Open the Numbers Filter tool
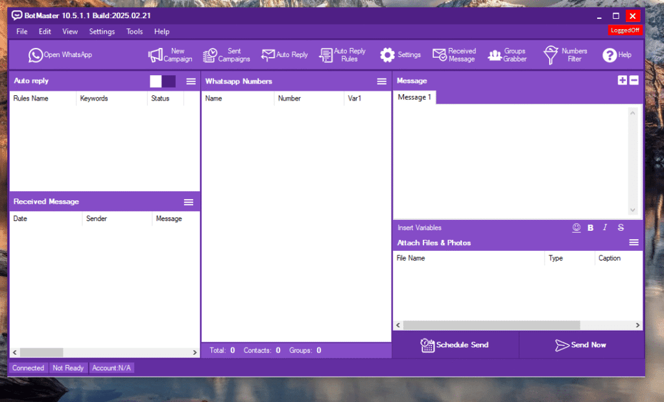Screen dimensions: 664x402 565,54
